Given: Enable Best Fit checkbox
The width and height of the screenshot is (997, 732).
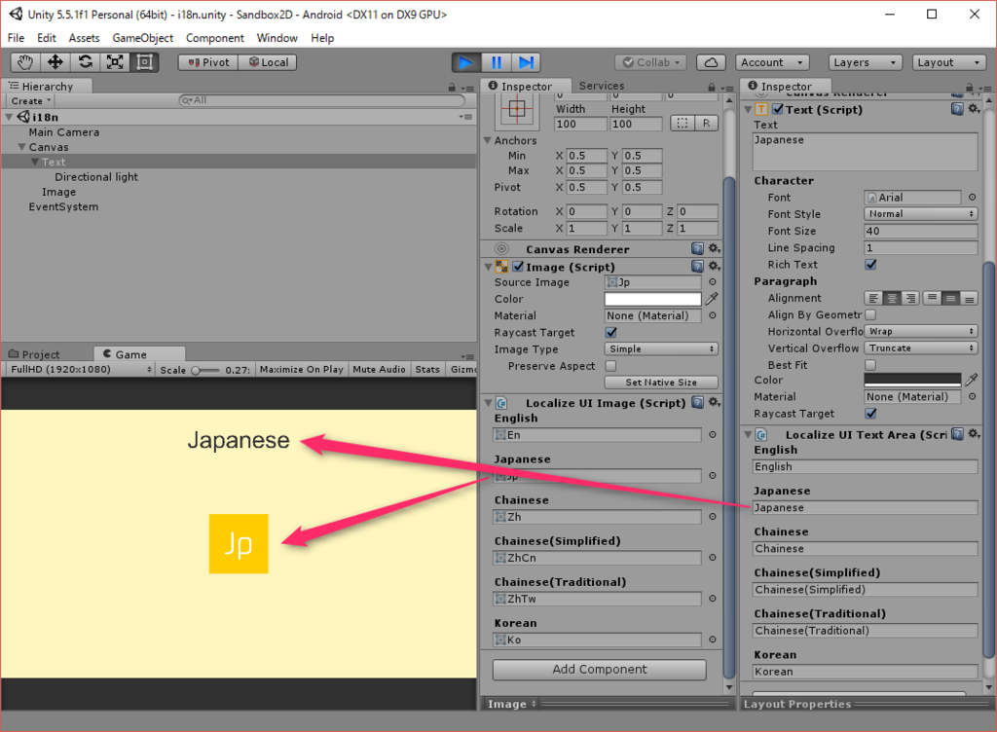Looking at the screenshot, I should coord(870,365).
